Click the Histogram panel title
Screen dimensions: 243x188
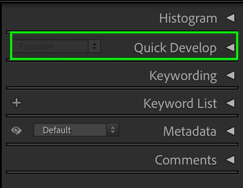coord(188,19)
